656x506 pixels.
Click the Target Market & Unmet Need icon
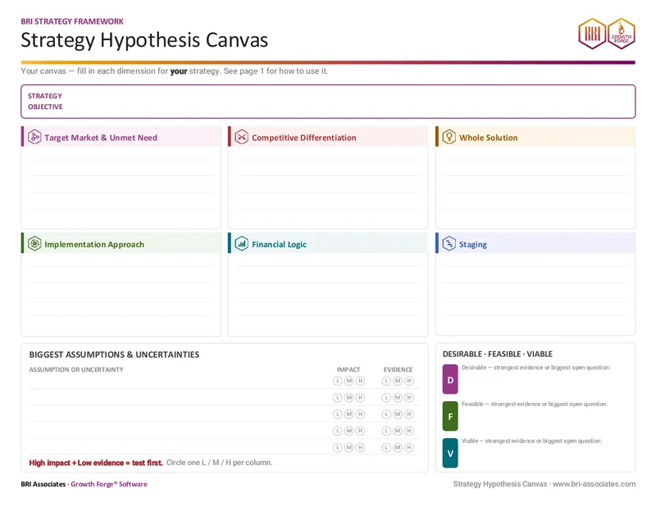[34, 137]
